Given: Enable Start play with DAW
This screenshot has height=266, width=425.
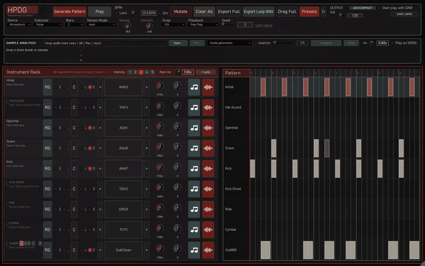Looking at the screenshot, I should 379,8.
